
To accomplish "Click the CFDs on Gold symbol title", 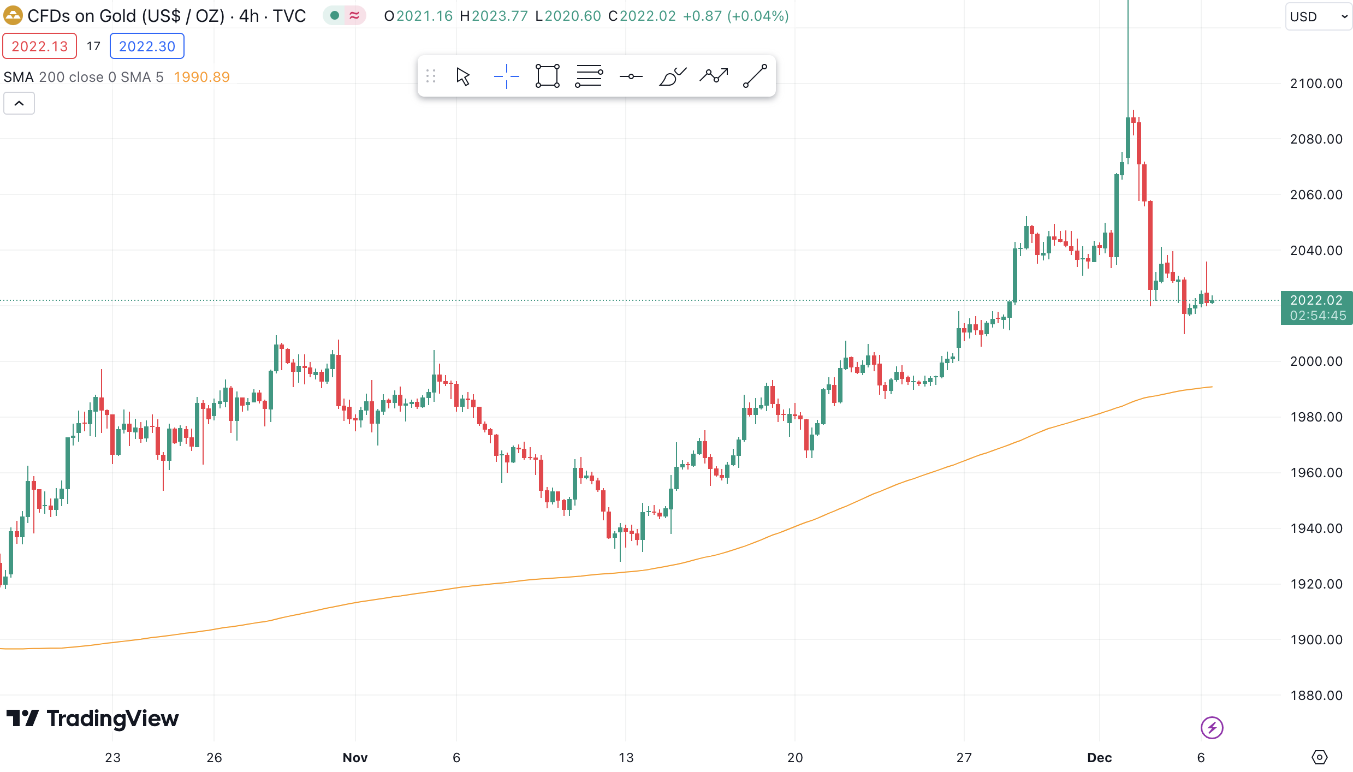I will coord(167,16).
